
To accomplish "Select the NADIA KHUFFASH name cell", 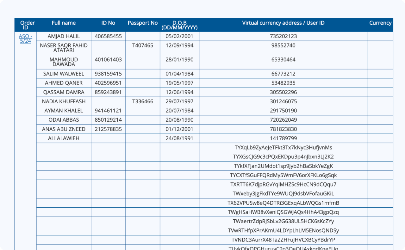I will tap(63, 101).
